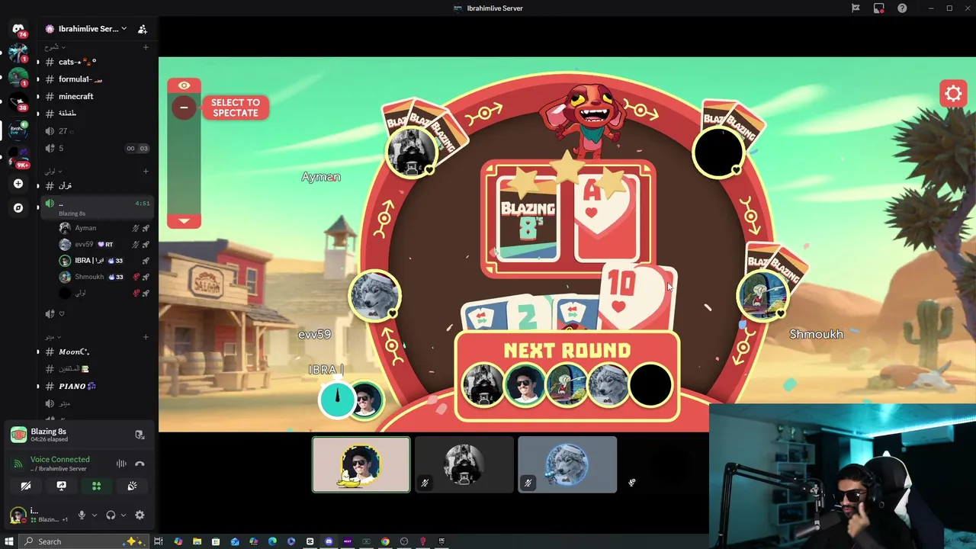Open Discover servers compass icon

click(18, 207)
